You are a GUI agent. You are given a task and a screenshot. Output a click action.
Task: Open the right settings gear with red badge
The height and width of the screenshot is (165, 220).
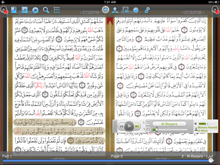[215, 10]
